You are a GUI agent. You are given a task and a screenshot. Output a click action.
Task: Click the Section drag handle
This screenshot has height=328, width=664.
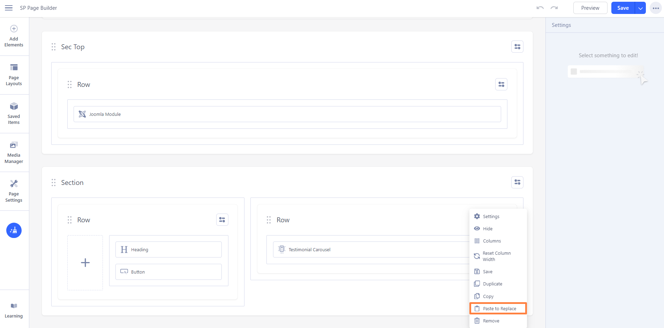54,182
